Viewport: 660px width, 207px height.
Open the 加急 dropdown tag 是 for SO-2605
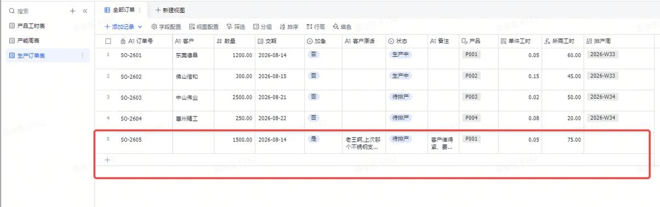313,139
